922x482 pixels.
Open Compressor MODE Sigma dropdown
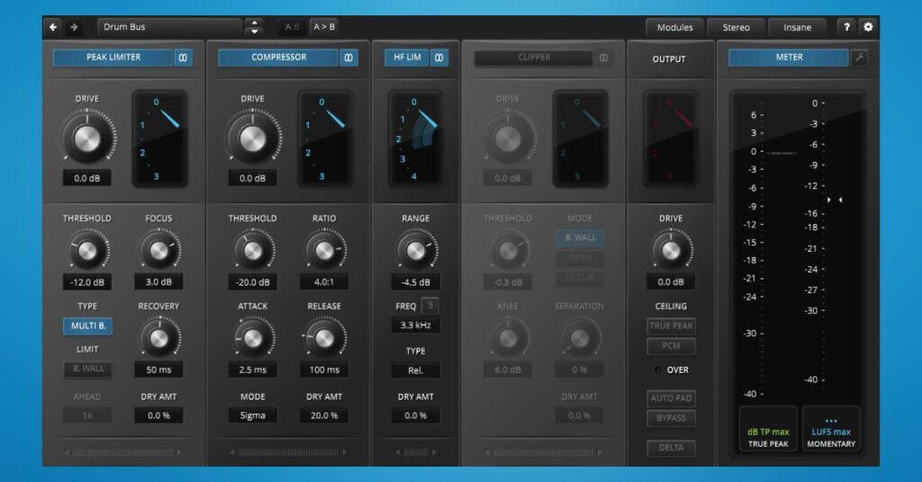click(x=252, y=415)
